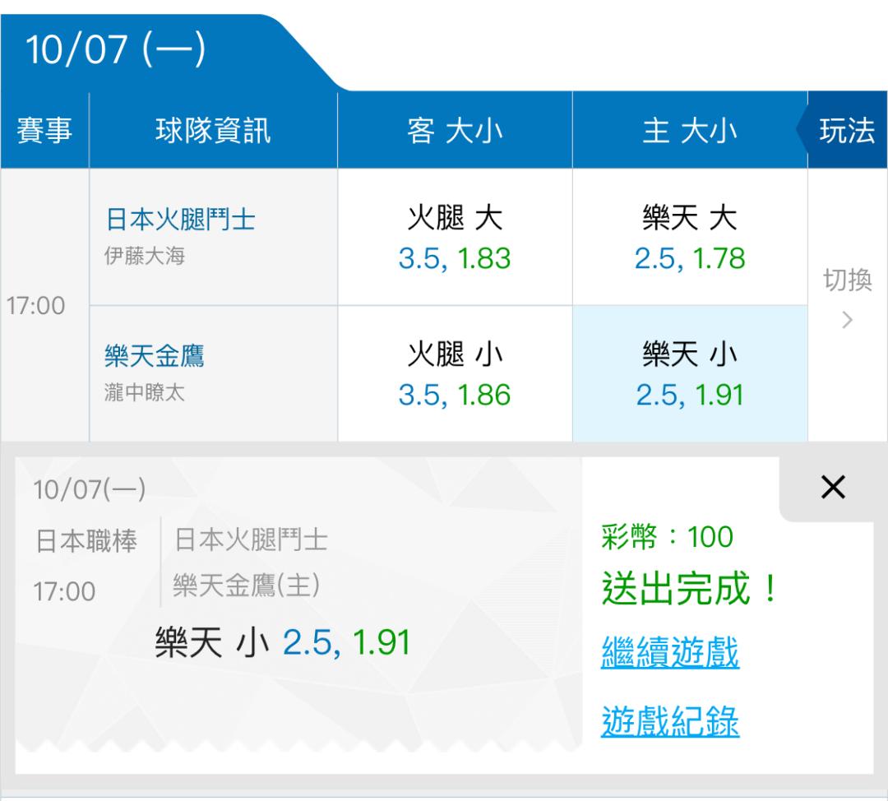Open 日本火腿鬥士 team info

[180, 220]
